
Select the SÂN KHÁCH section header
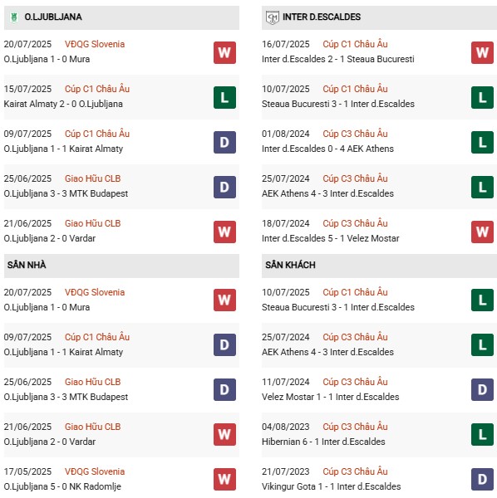[x=379, y=266]
